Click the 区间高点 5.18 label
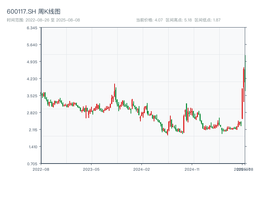The image size is (272, 204). point(179,20)
